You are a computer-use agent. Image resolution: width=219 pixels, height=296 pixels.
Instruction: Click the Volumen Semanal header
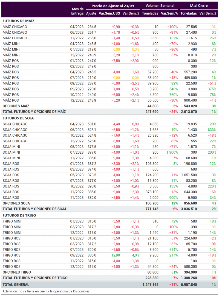160,6
